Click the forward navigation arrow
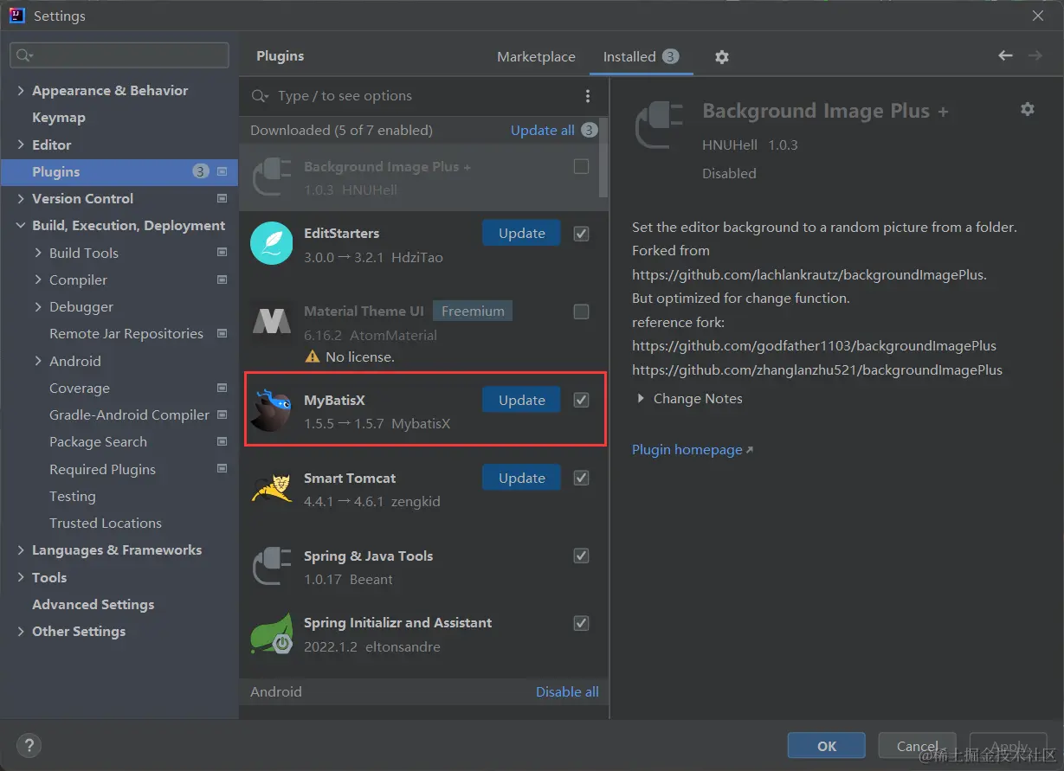 tap(1035, 55)
